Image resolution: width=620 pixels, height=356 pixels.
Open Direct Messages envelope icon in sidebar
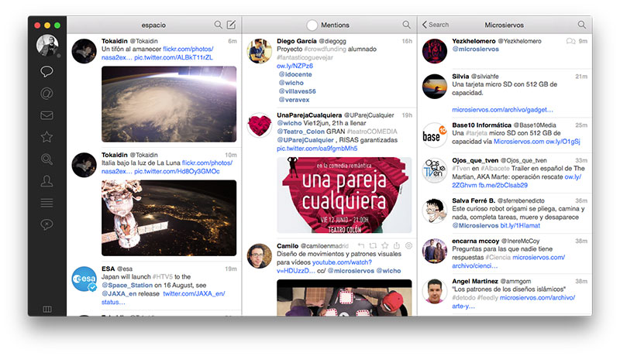pos(46,115)
